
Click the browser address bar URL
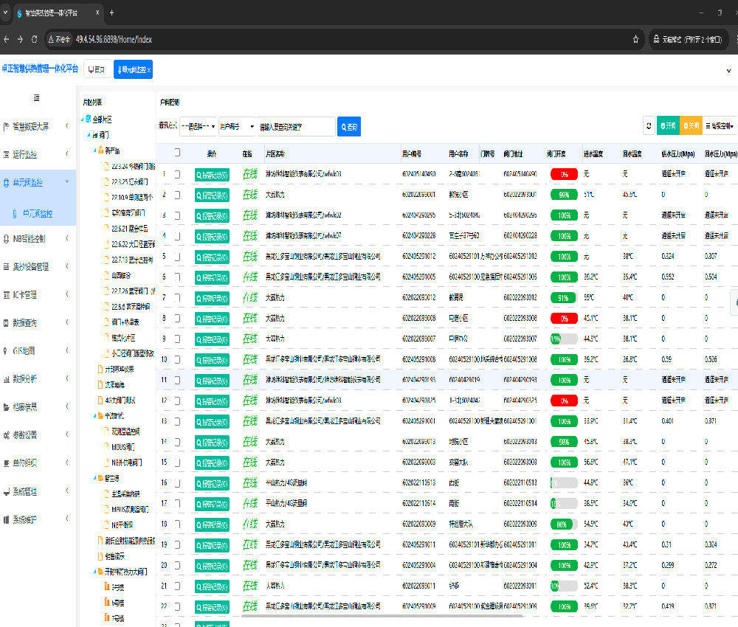[x=114, y=40]
